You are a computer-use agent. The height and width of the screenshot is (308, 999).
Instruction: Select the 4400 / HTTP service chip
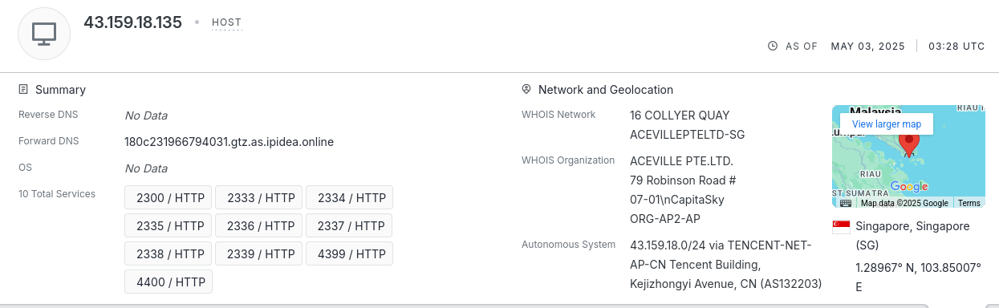168,282
